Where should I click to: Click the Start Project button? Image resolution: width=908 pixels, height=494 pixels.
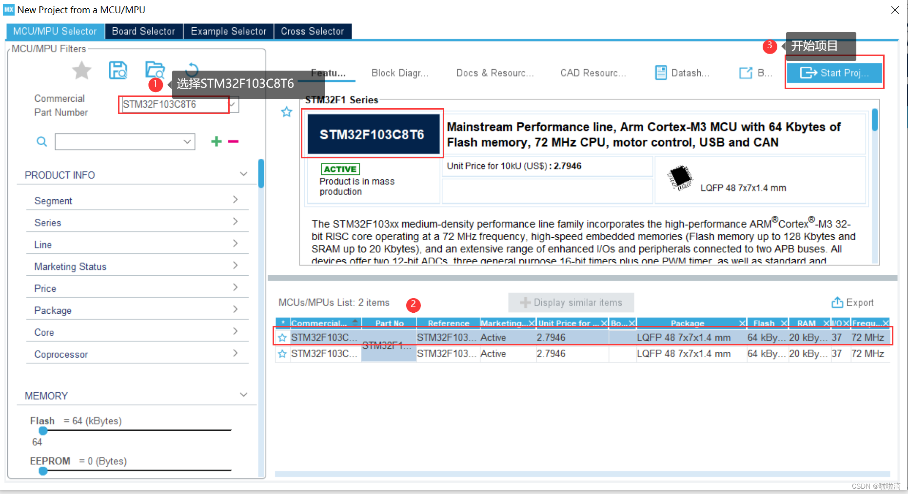coord(834,73)
